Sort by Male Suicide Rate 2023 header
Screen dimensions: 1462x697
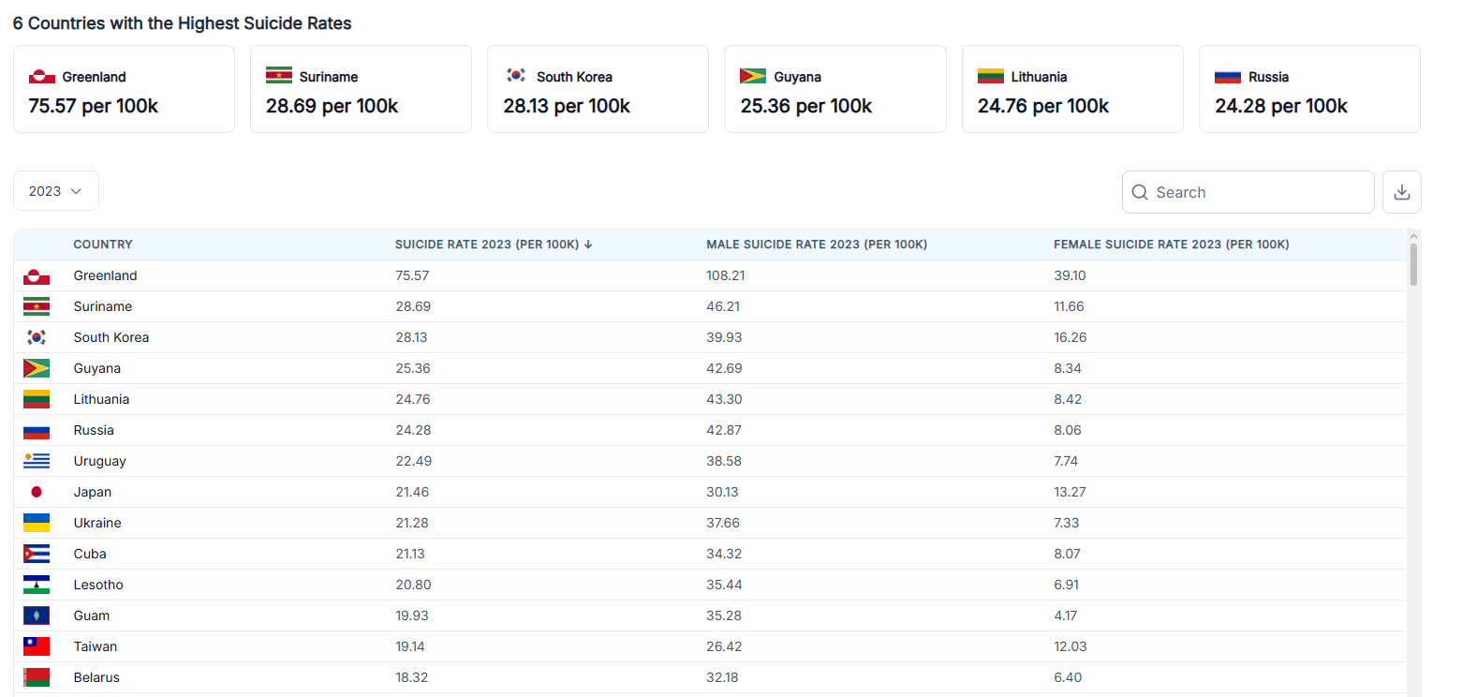coord(817,245)
